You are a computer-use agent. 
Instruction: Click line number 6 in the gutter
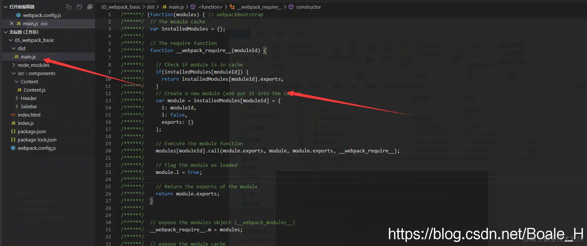tap(110, 50)
